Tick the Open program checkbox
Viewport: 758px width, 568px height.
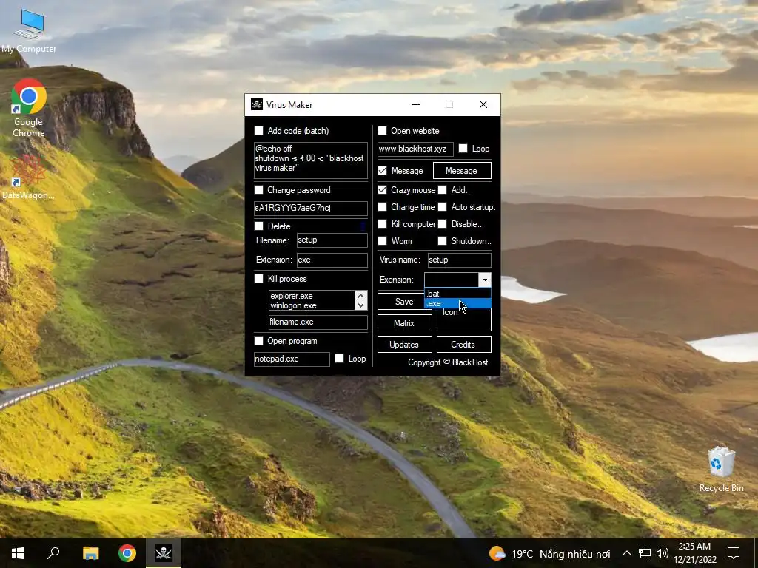(x=258, y=341)
